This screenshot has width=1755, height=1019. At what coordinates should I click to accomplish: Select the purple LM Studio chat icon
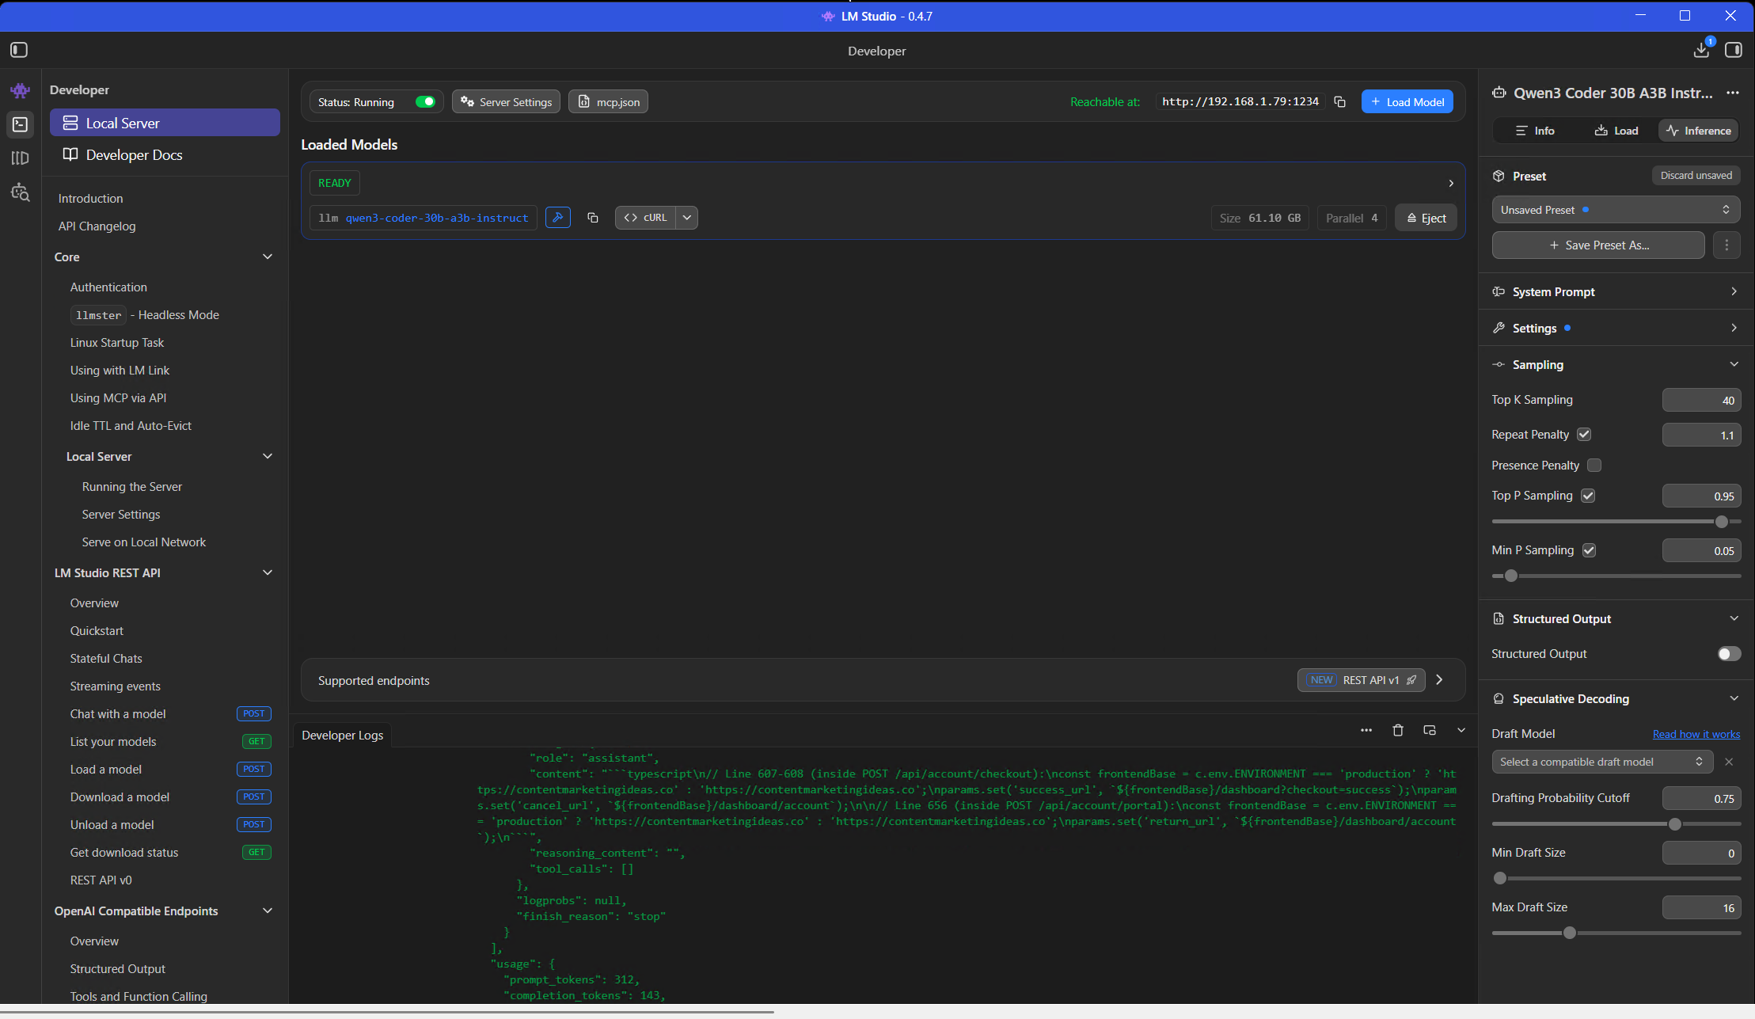pos(20,90)
